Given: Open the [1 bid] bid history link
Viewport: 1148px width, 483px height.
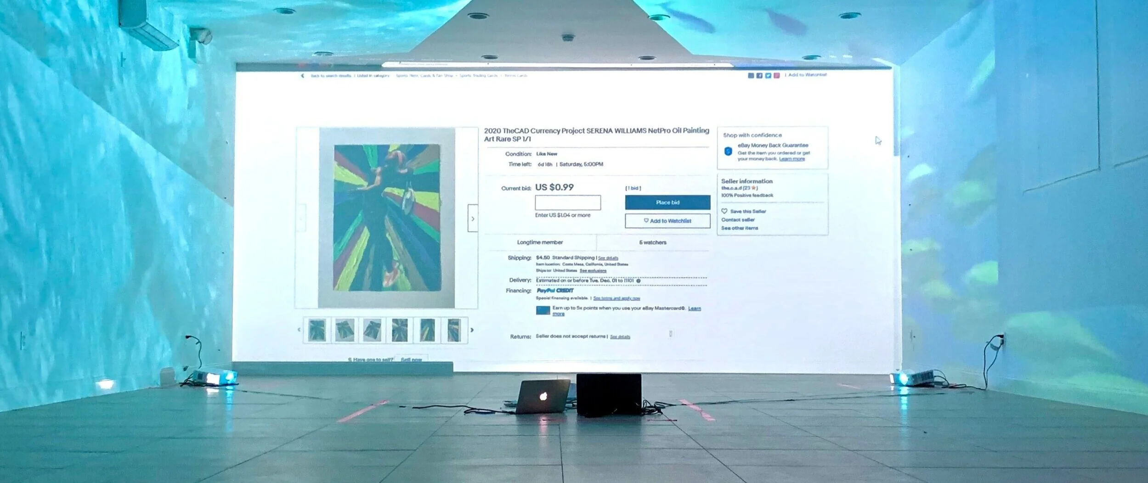Looking at the screenshot, I should (633, 188).
